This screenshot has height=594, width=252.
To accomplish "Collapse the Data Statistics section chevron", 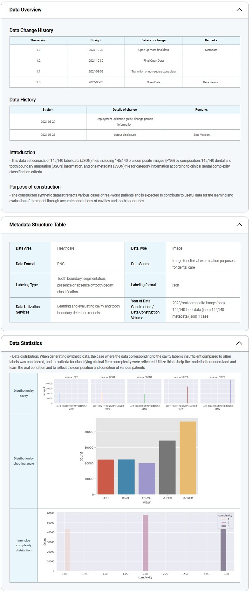I will 239,343.
